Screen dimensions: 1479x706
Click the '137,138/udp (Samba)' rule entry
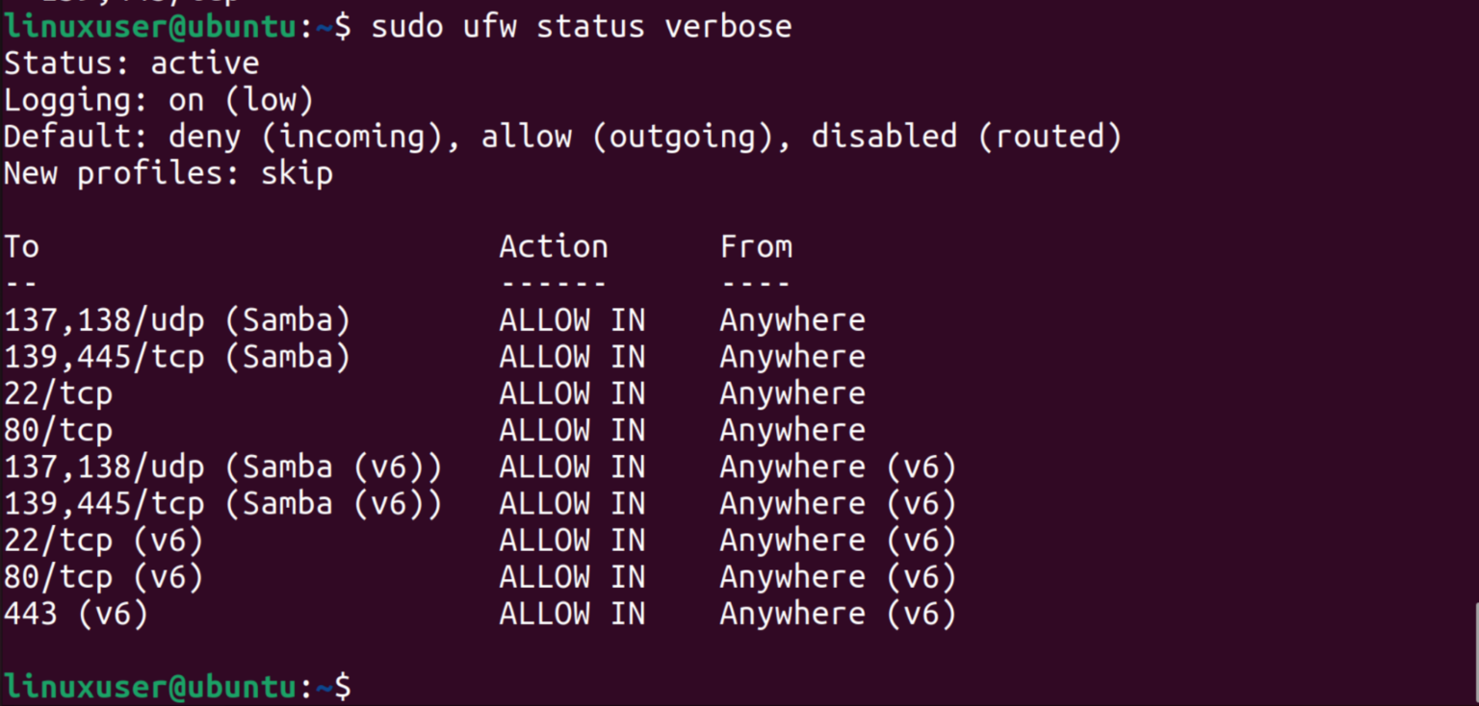click(177, 320)
